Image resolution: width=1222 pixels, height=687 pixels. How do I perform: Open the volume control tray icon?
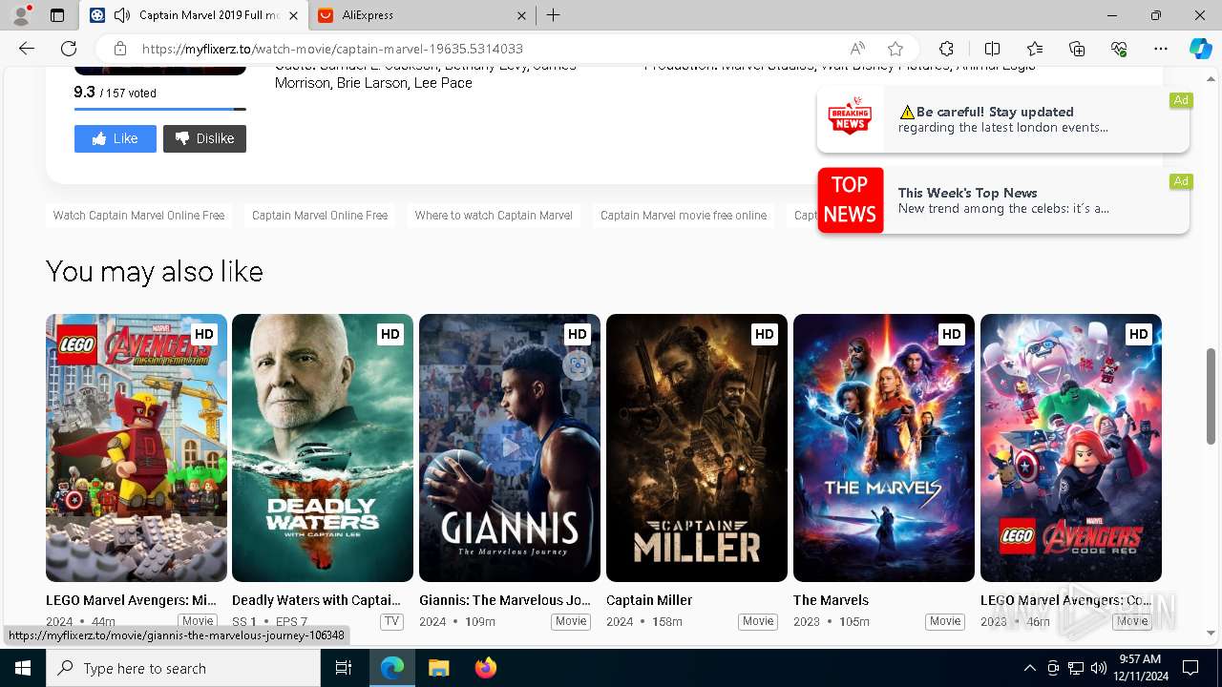pos(1099,668)
